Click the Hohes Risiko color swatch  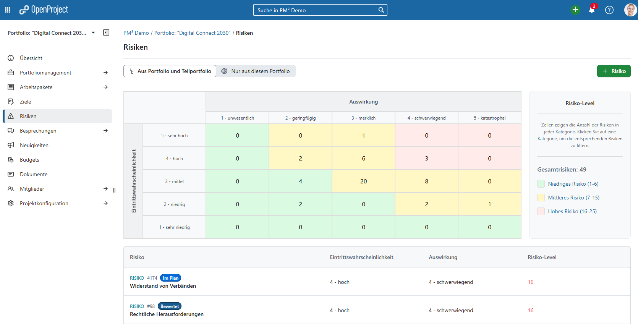pyautogui.click(x=541, y=211)
